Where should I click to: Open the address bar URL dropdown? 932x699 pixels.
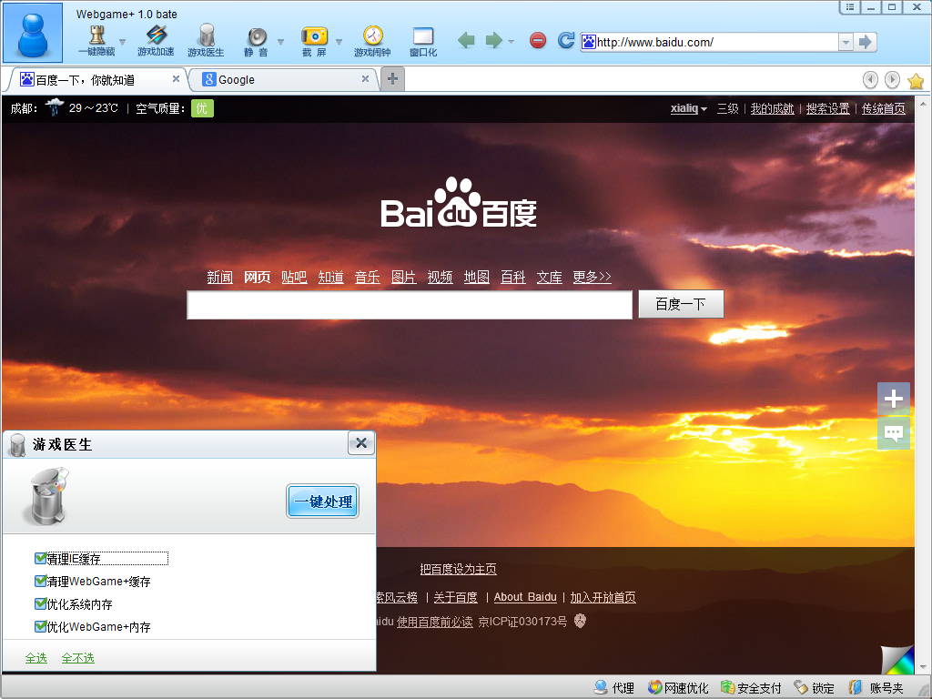(x=846, y=42)
